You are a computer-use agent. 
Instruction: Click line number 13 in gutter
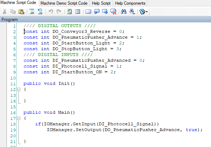(x=13, y=95)
